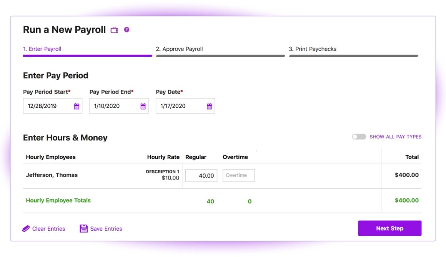
Task: Go to the 3. Print Paychecks step
Action: (312, 49)
